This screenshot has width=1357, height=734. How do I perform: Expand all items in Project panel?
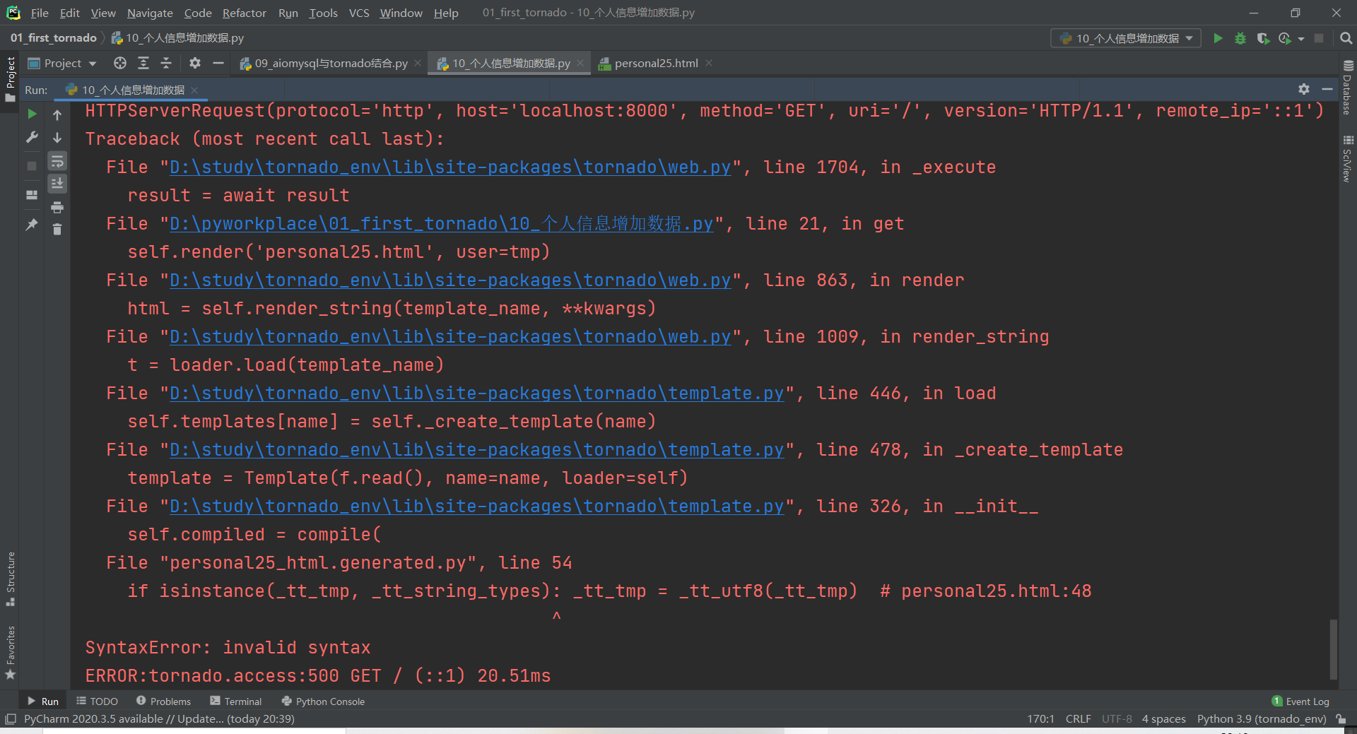pyautogui.click(x=143, y=63)
